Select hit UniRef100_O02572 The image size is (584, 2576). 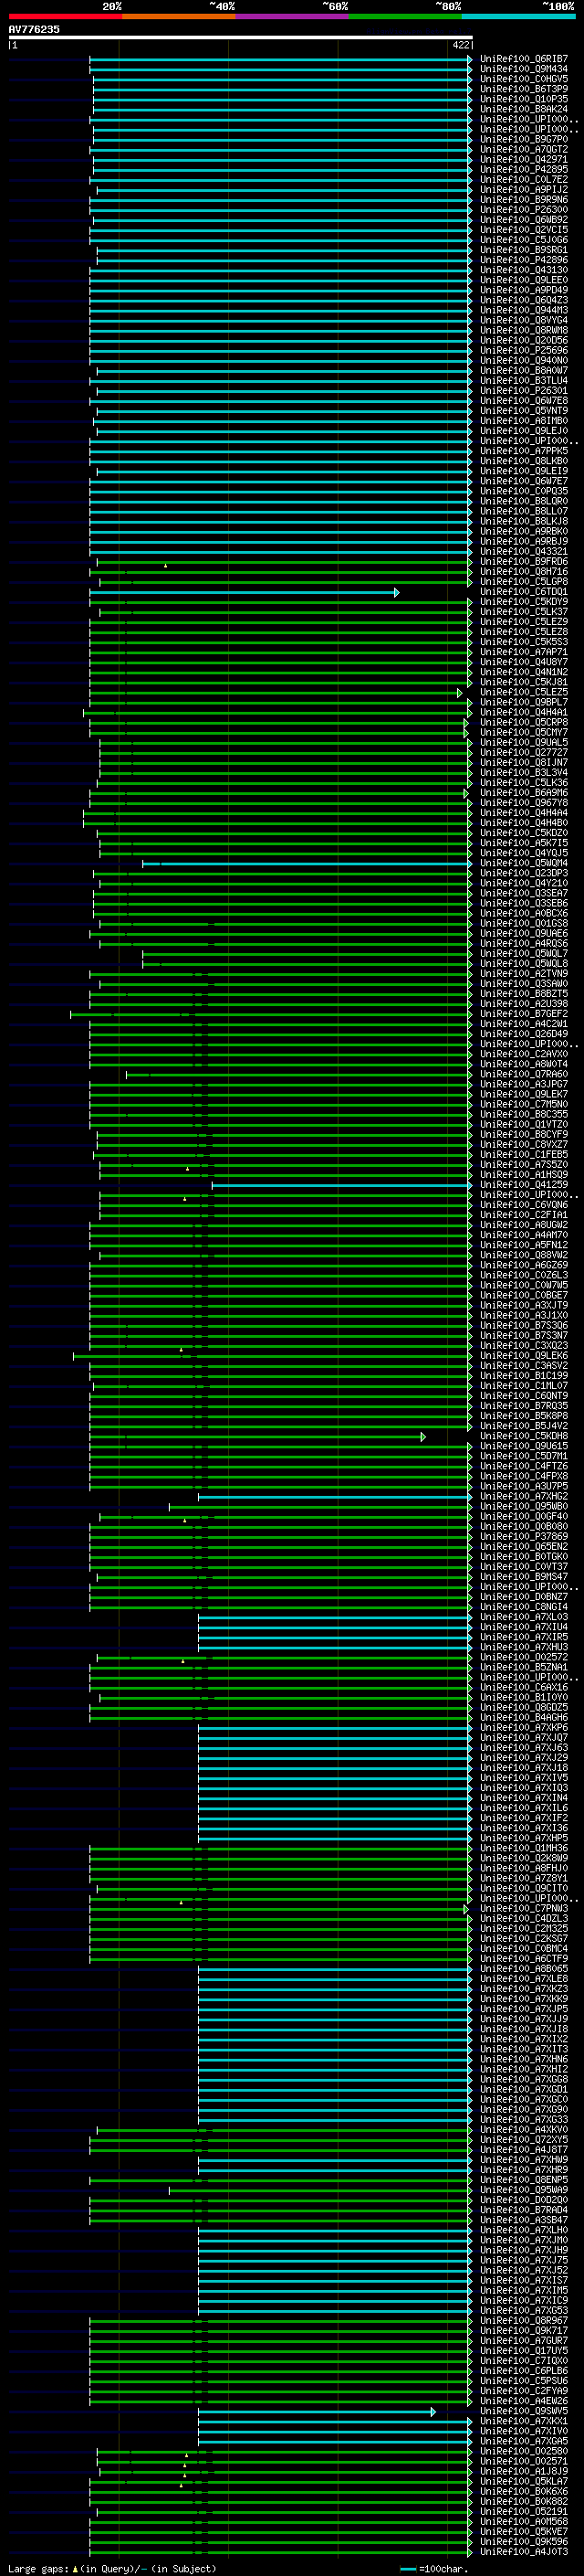524,1657
